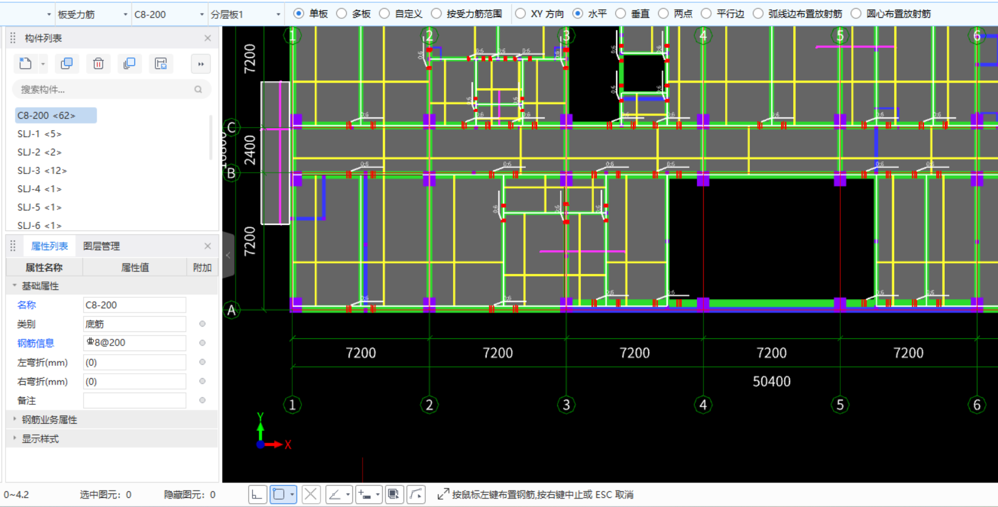Collapse left panel with side arrow handle
The image size is (998, 507).
[228, 255]
